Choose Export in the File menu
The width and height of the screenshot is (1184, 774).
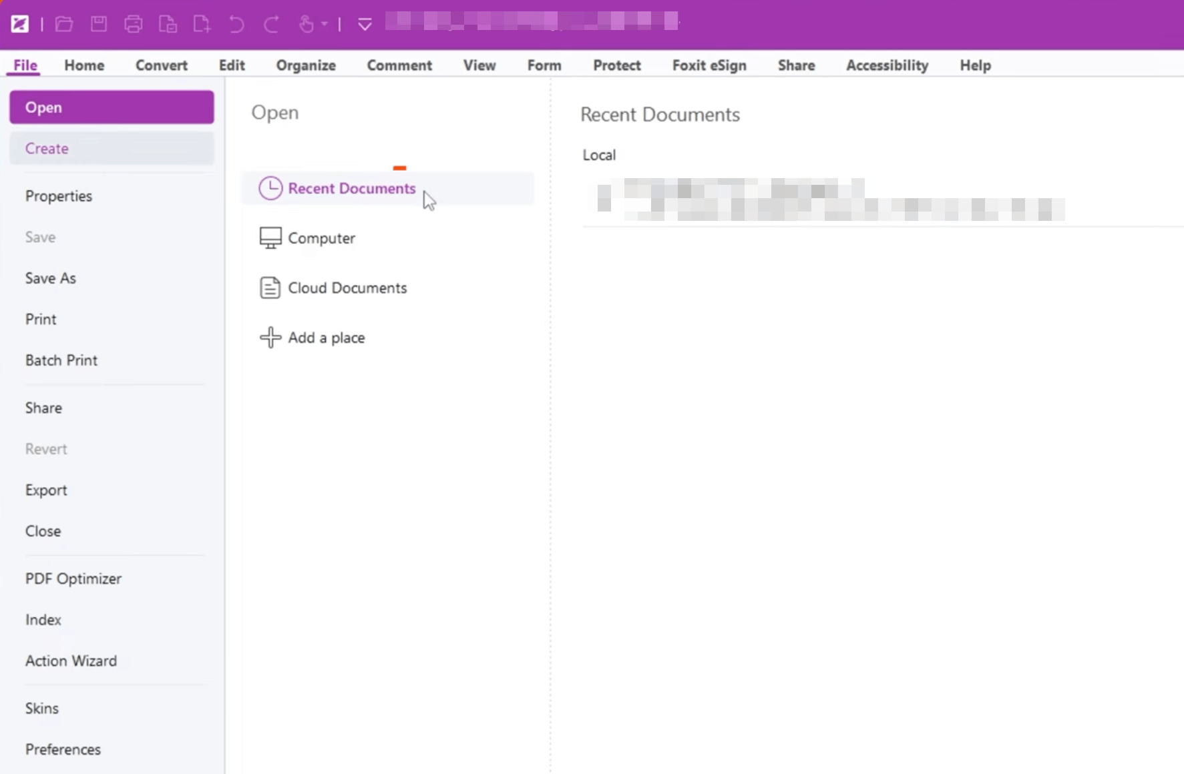[x=46, y=490]
